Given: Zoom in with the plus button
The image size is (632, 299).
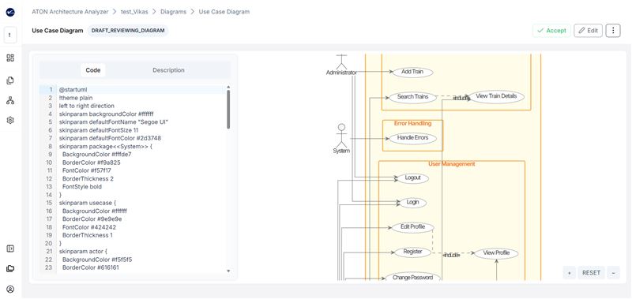Looking at the screenshot, I should (x=569, y=272).
